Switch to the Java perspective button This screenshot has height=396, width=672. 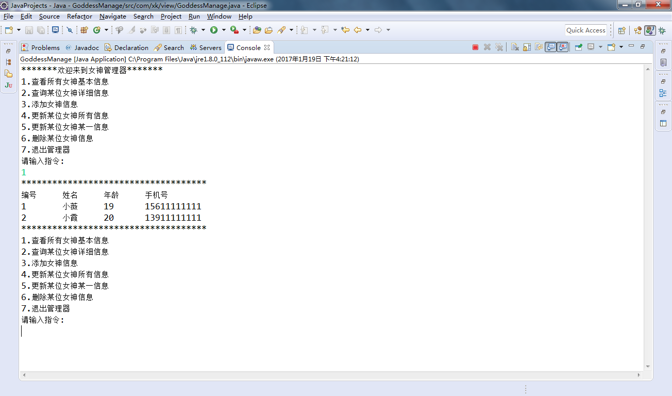[650, 30]
